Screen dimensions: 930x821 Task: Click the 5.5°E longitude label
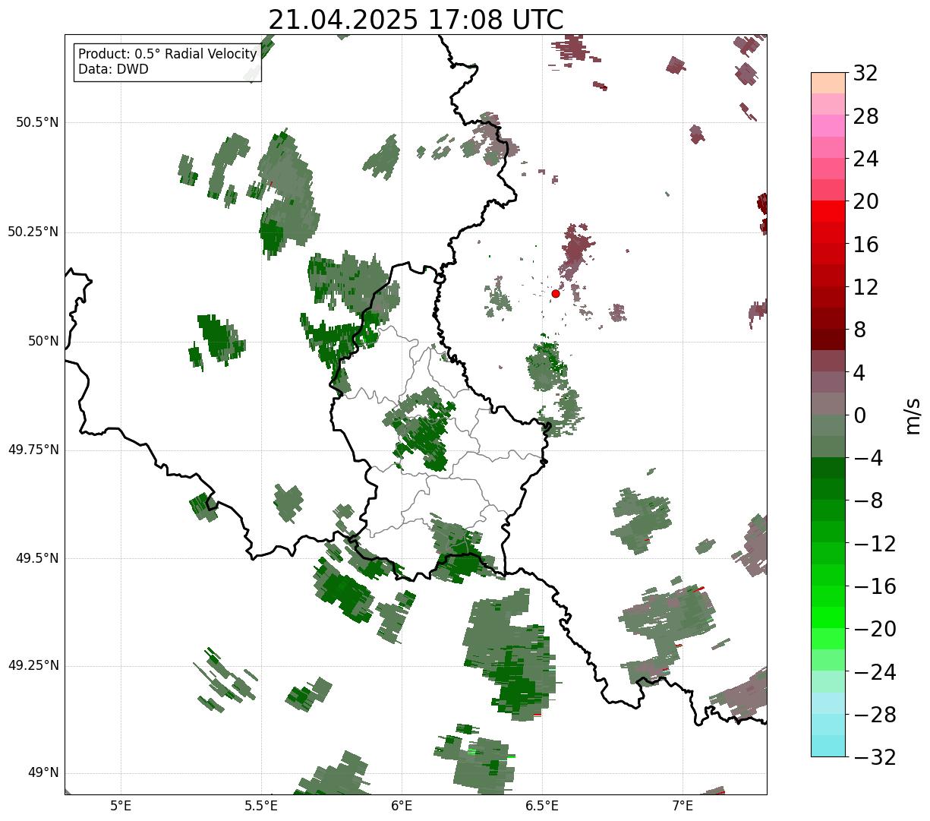click(261, 806)
